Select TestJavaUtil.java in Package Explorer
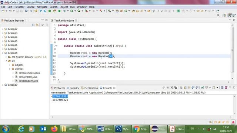The width and height of the screenshot is (237, 133). (28, 77)
